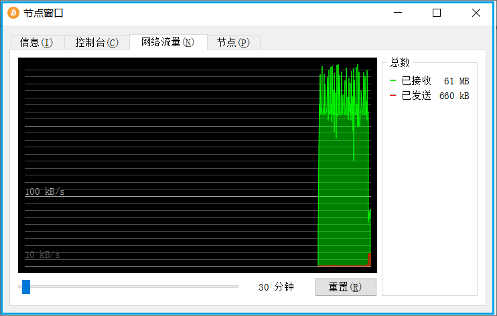Click the green 已接收 legend marker
The height and width of the screenshot is (316, 497).
coord(393,80)
